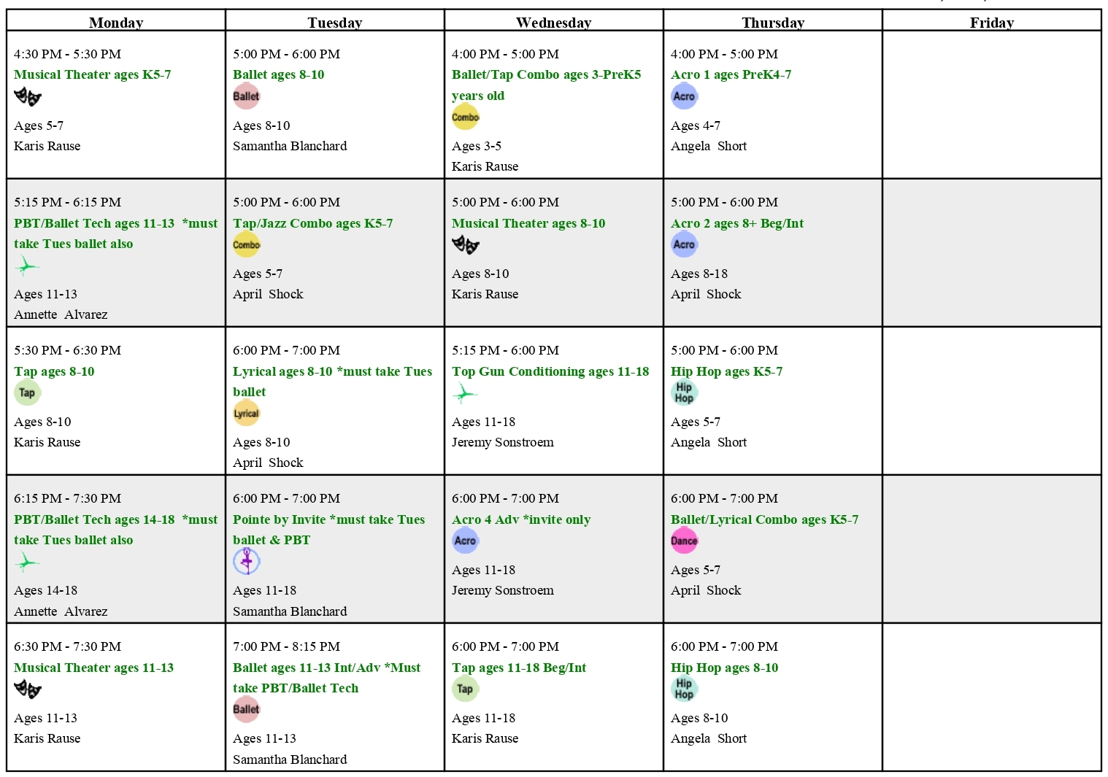Open the Acro 4 Adv invite only link

tap(521, 519)
